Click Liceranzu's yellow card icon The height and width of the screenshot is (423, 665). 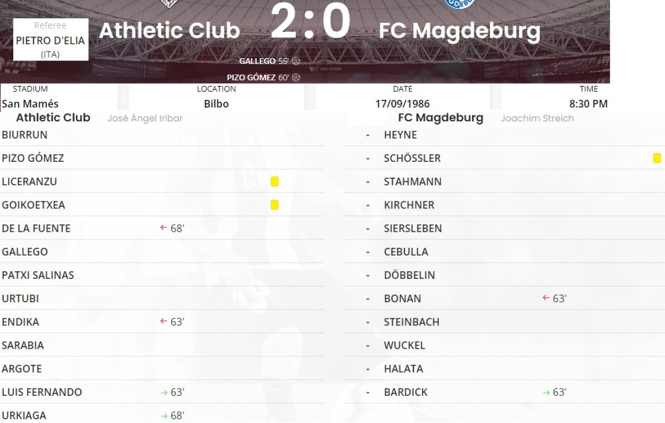[x=274, y=182]
